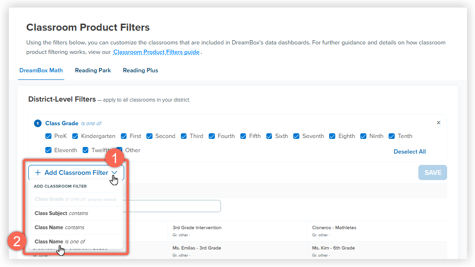This screenshot has height=267, width=475.
Task: Toggle the Tenth grade checkbox
Action: (x=392, y=136)
